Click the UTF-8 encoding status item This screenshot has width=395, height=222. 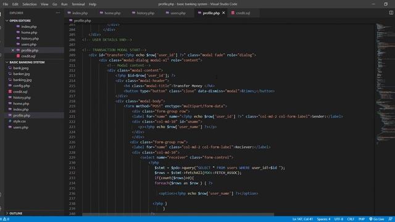pyautogui.click(x=339, y=219)
